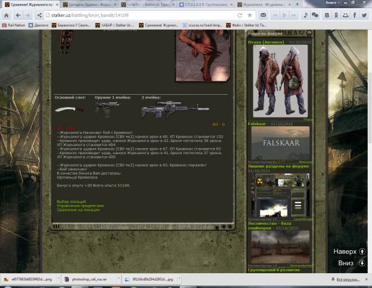Click the pistol weapon in slot 1
The height and width of the screenshot is (288, 372).
[x=107, y=110]
